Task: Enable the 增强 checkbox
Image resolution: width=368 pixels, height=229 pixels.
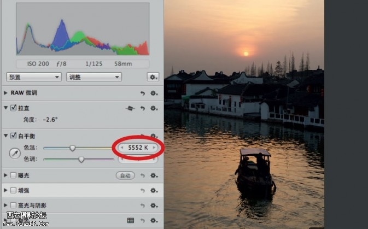Action: pyautogui.click(x=13, y=190)
